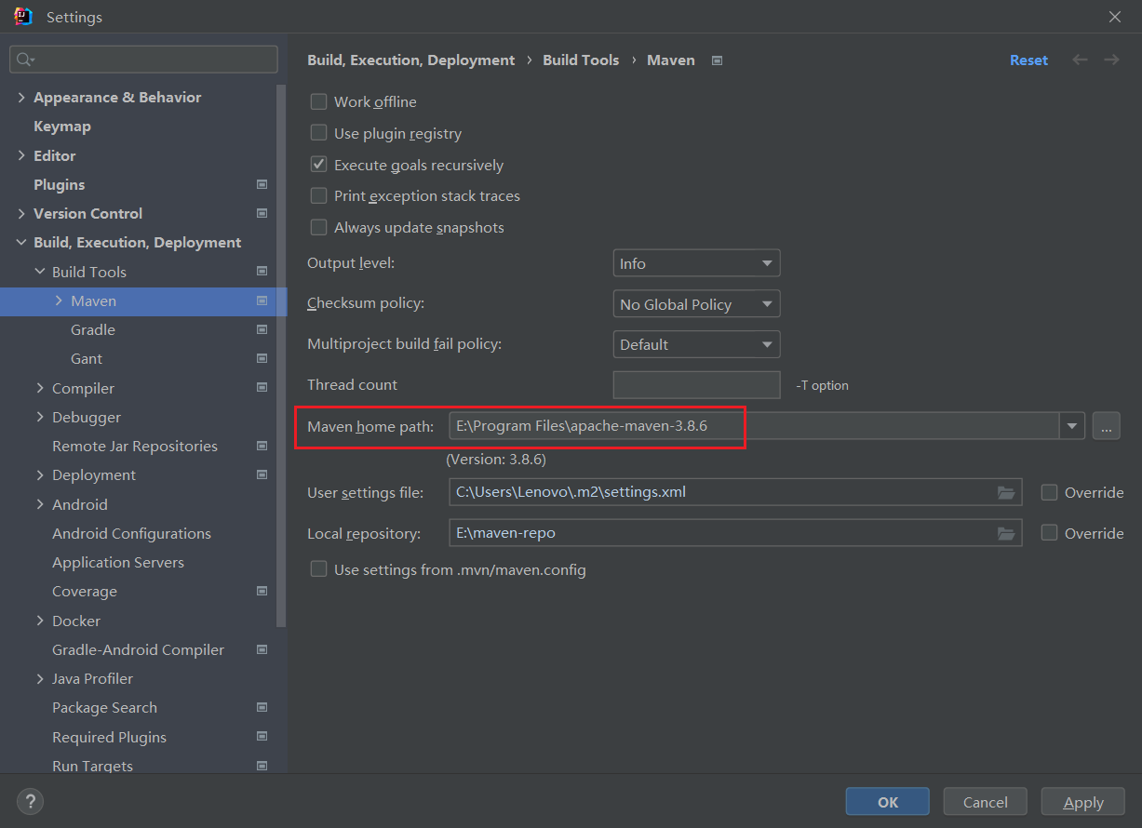Click the help question mark icon

click(30, 801)
